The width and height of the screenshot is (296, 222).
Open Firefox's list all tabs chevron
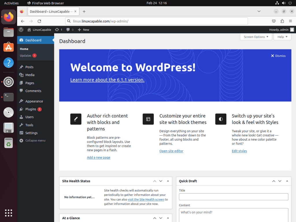259,11
